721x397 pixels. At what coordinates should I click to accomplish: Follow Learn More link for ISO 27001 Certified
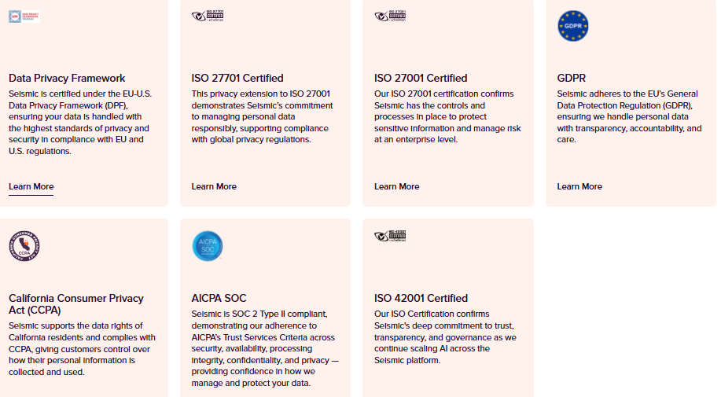coord(397,186)
